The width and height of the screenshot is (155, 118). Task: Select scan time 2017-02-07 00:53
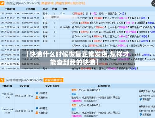point(10,50)
